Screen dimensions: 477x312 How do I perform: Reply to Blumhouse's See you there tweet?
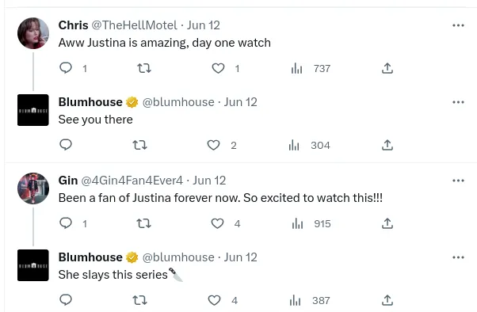(66, 145)
